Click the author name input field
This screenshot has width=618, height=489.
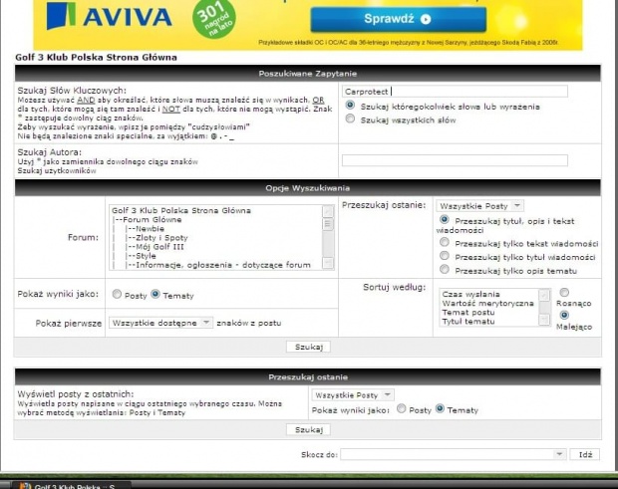tap(455, 160)
